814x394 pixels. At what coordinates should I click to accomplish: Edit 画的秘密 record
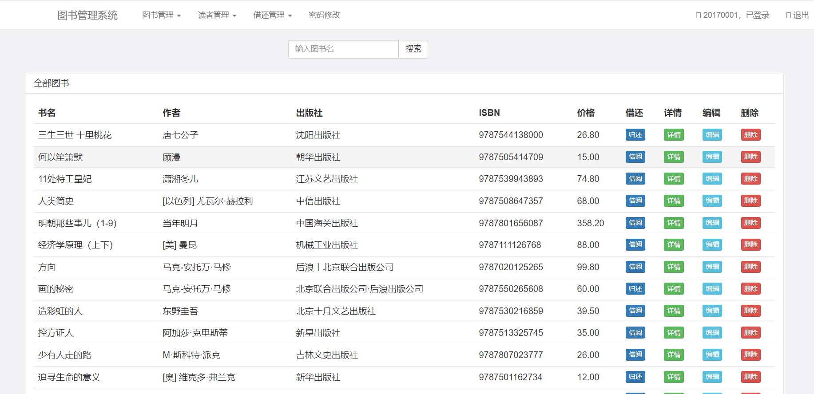[712, 289]
